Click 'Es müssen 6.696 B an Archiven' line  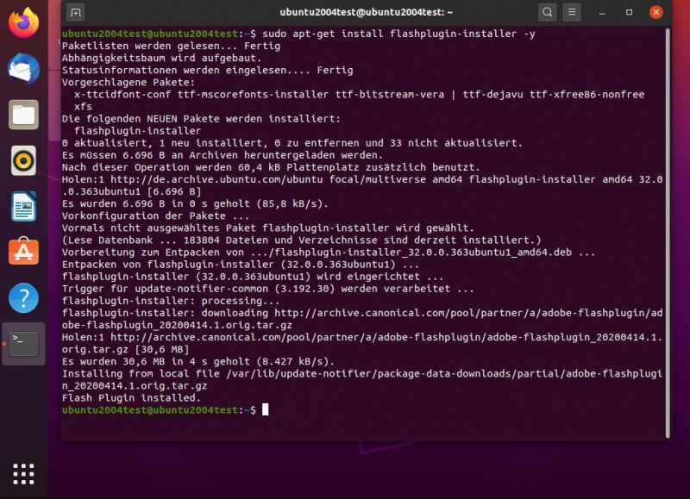223,155
